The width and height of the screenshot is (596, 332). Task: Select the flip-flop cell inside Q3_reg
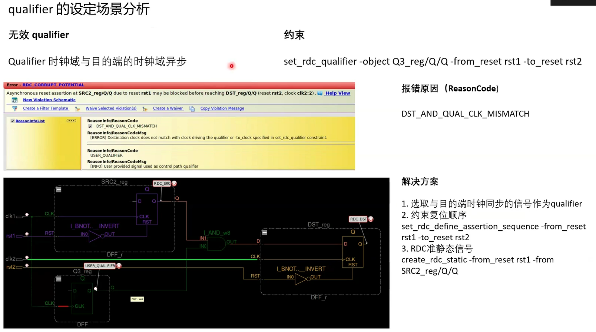(82, 299)
